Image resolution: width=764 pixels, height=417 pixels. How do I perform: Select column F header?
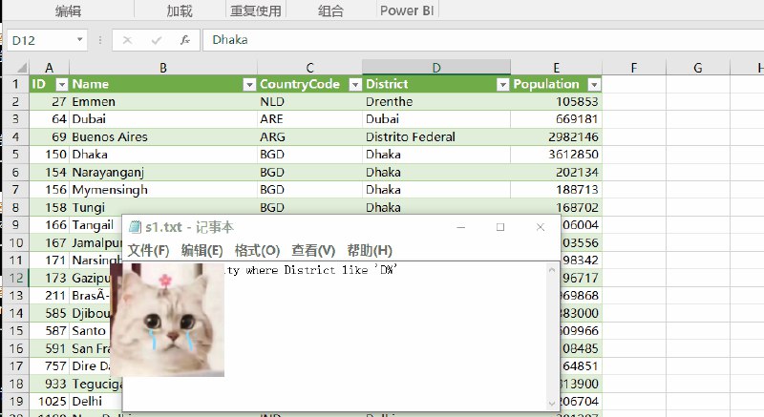coord(634,68)
